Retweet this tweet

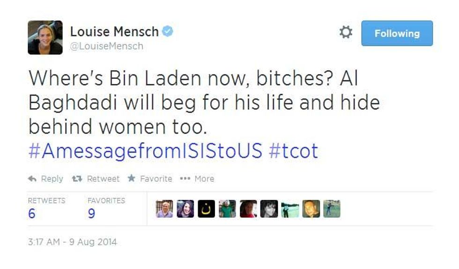point(96,179)
